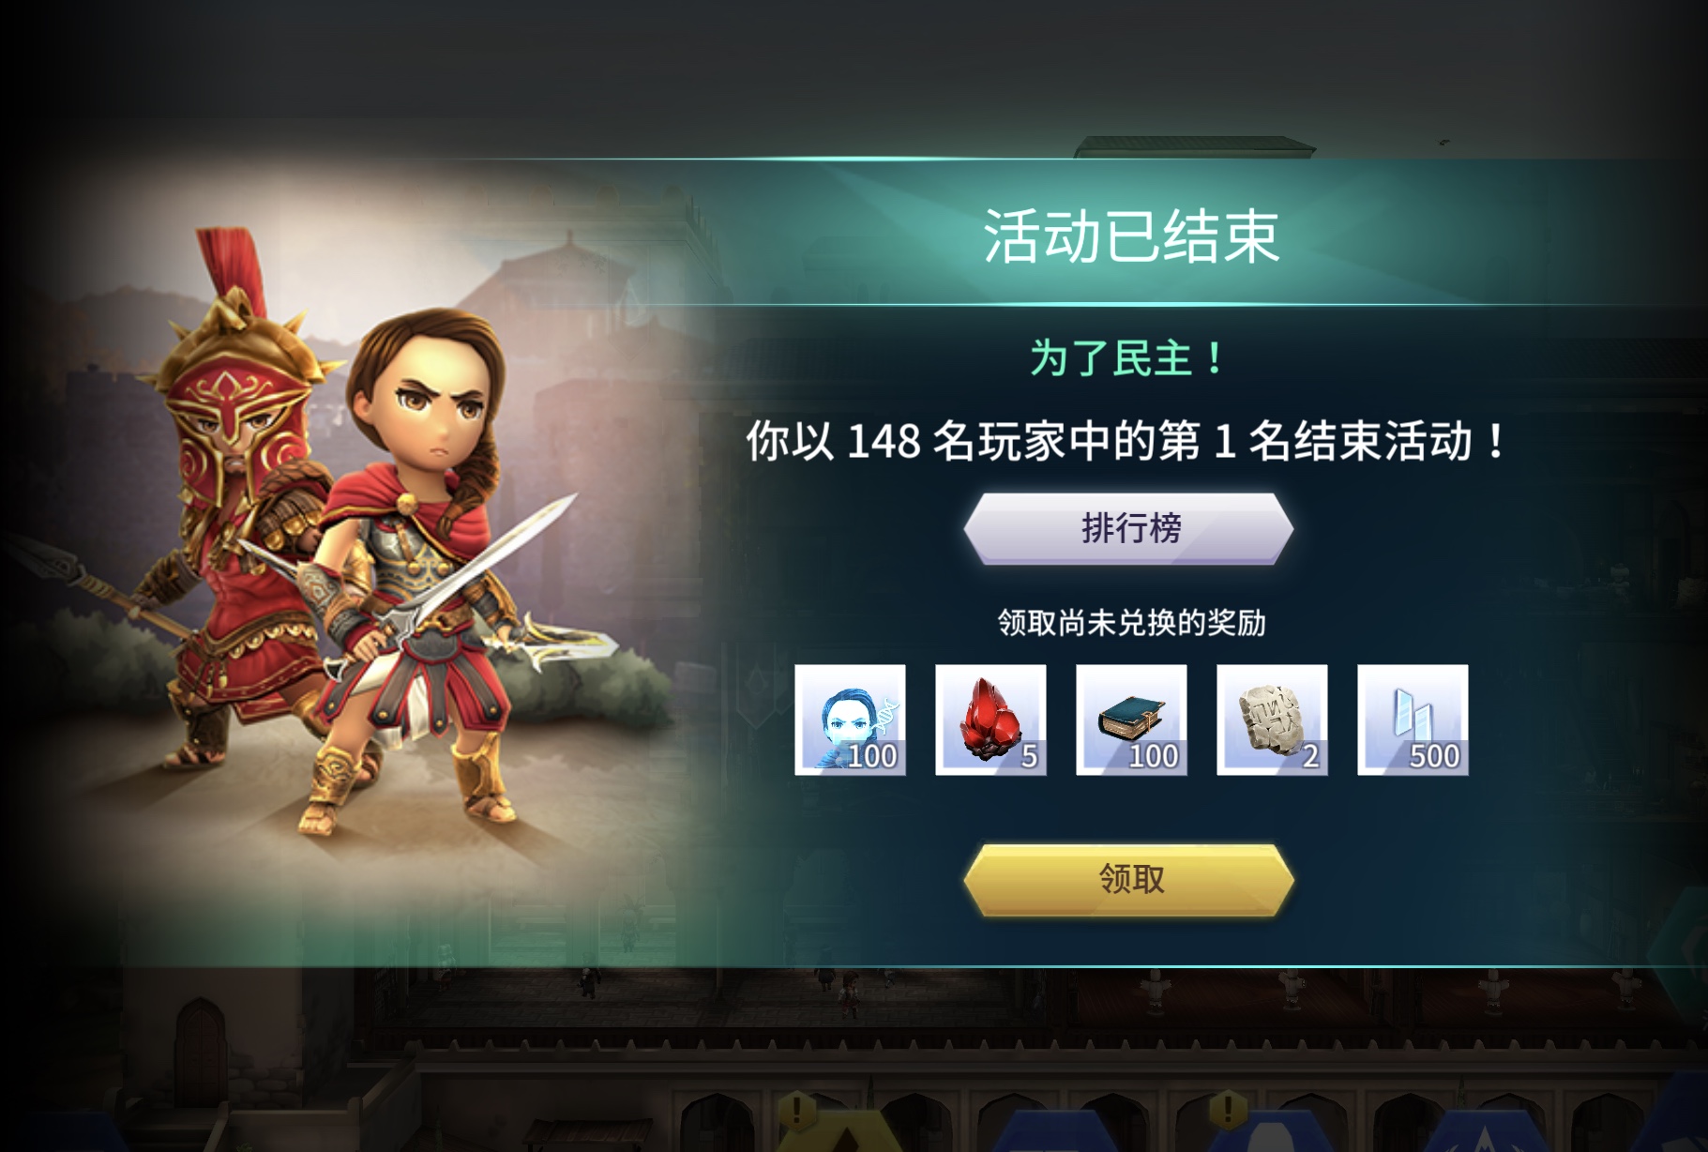Viewport: 1708px width, 1152px height.
Task: Tap the blue codex book reward icon
Action: click(1131, 720)
